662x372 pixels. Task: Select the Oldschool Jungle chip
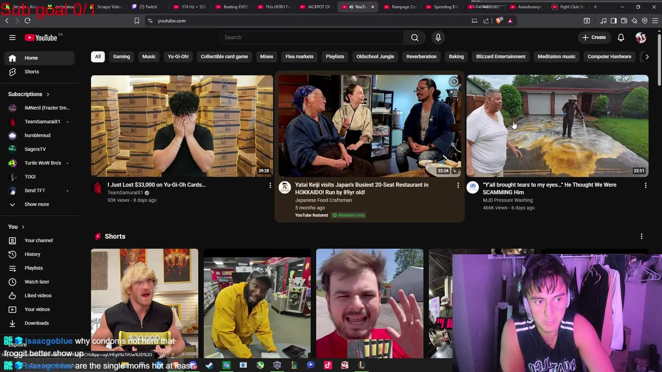pos(375,57)
